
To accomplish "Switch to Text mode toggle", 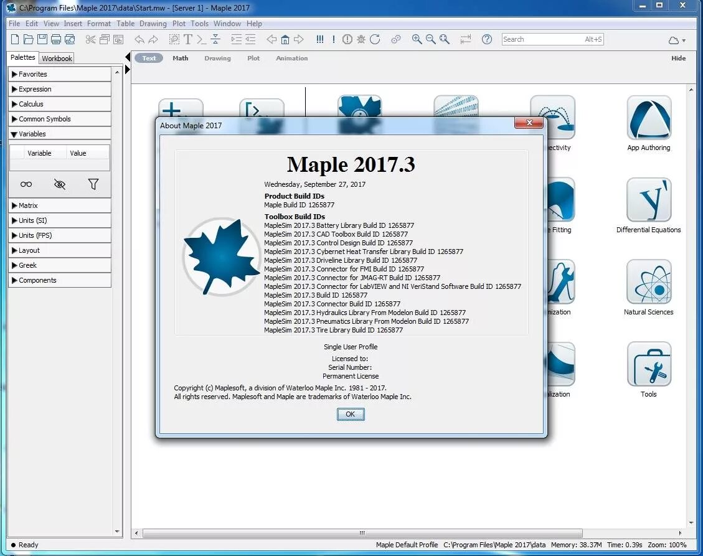I will tap(149, 59).
